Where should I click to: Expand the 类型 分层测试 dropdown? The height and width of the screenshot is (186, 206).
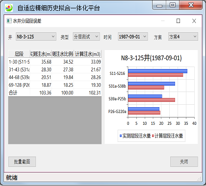point(86,37)
